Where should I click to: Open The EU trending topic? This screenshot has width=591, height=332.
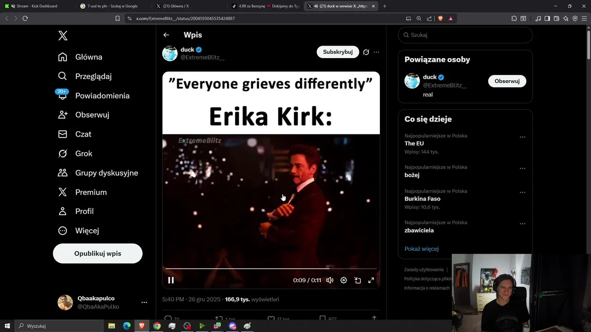click(x=414, y=143)
